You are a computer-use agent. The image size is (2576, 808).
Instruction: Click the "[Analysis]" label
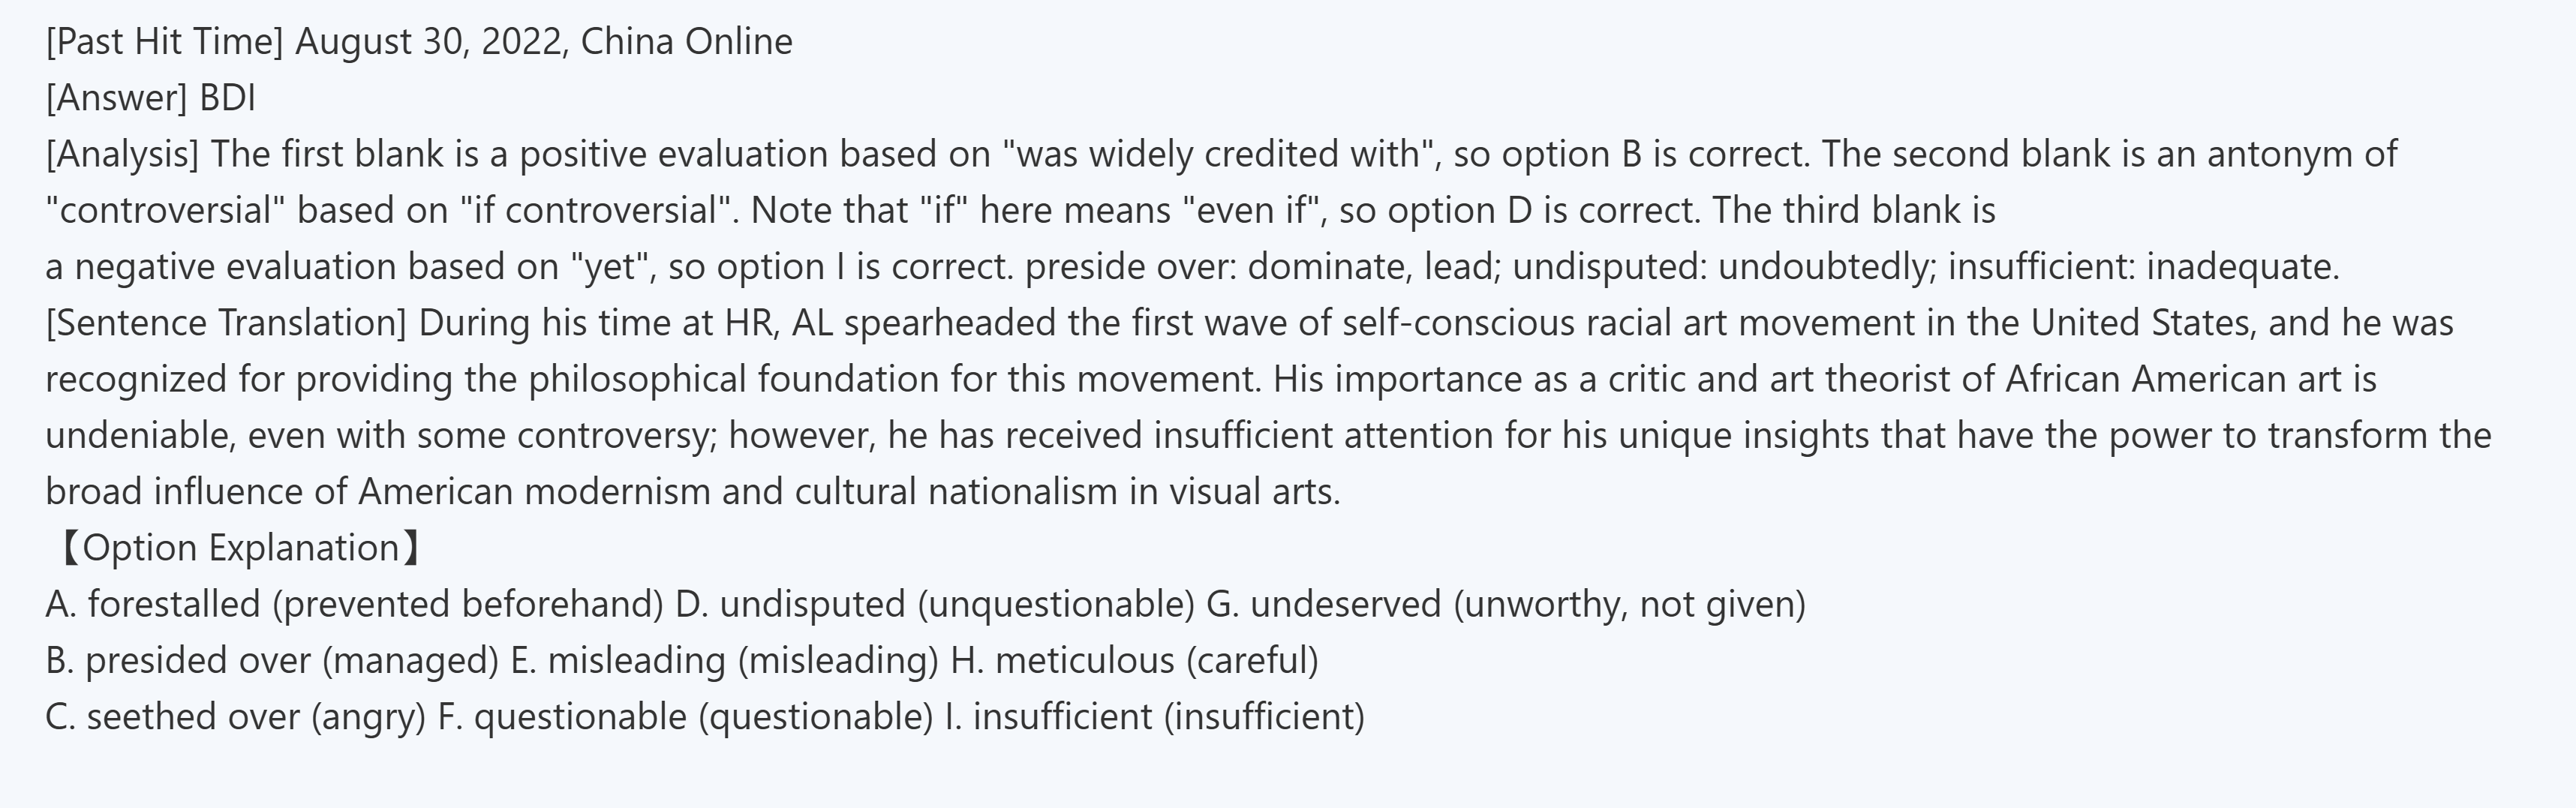tap(122, 154)
